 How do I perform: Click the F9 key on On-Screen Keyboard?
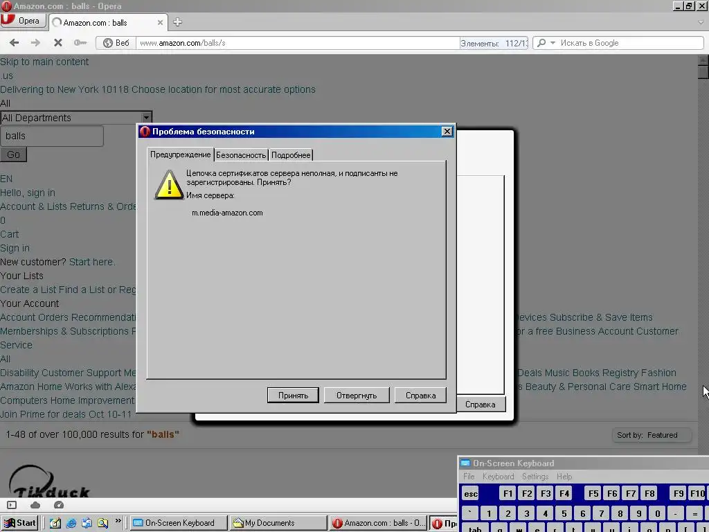click(679, 493)
